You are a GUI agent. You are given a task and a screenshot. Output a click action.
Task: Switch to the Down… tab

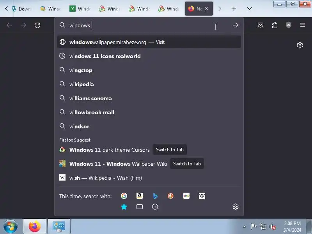[23, 9]
